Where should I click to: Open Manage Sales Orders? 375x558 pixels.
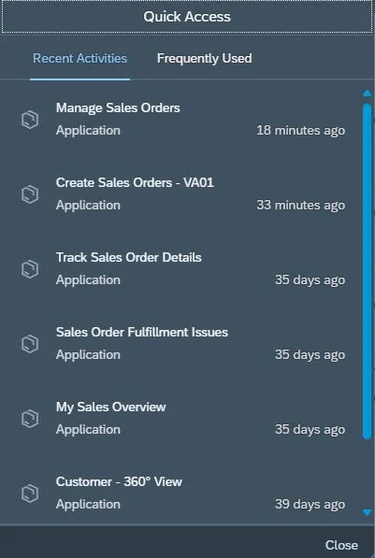(x=183, y=120)
